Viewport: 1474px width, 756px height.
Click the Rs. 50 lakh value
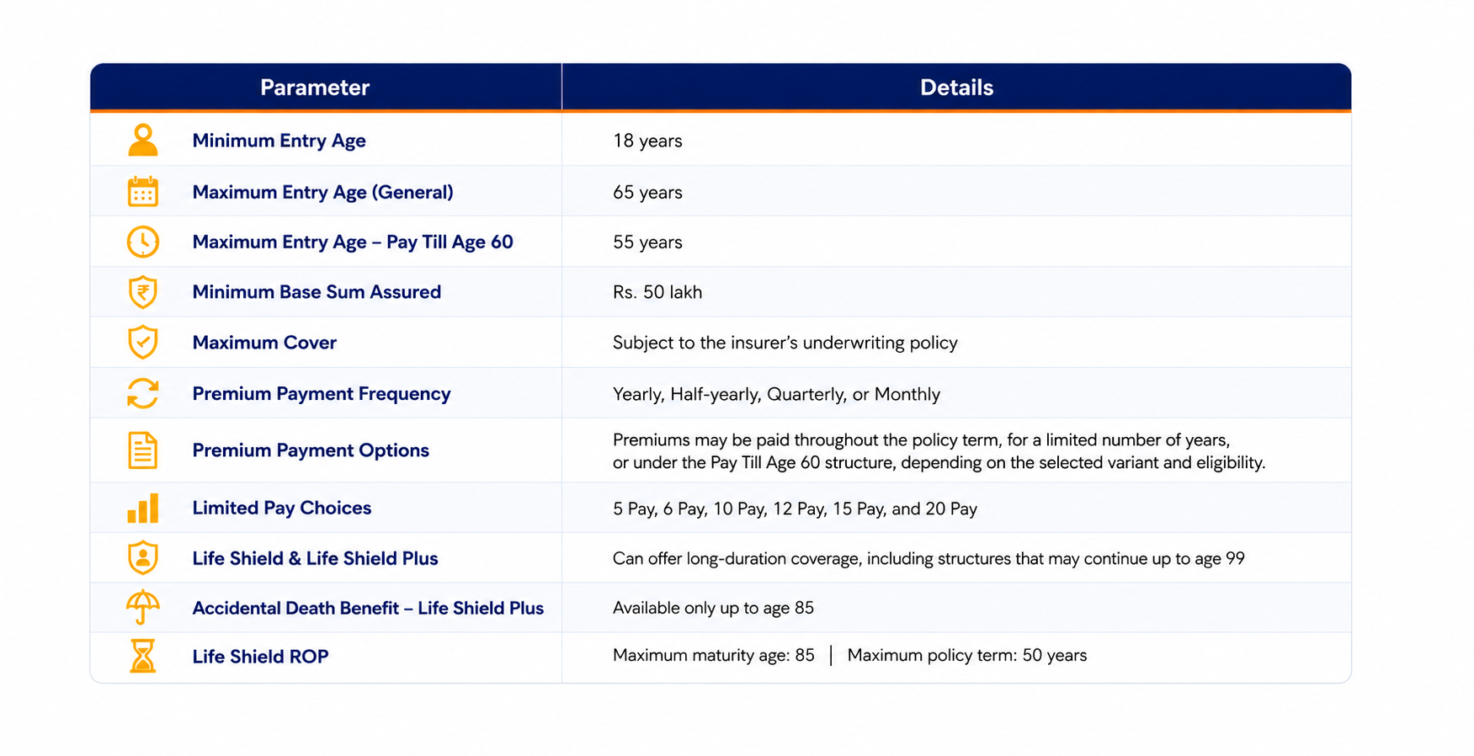tap(657, 292)
